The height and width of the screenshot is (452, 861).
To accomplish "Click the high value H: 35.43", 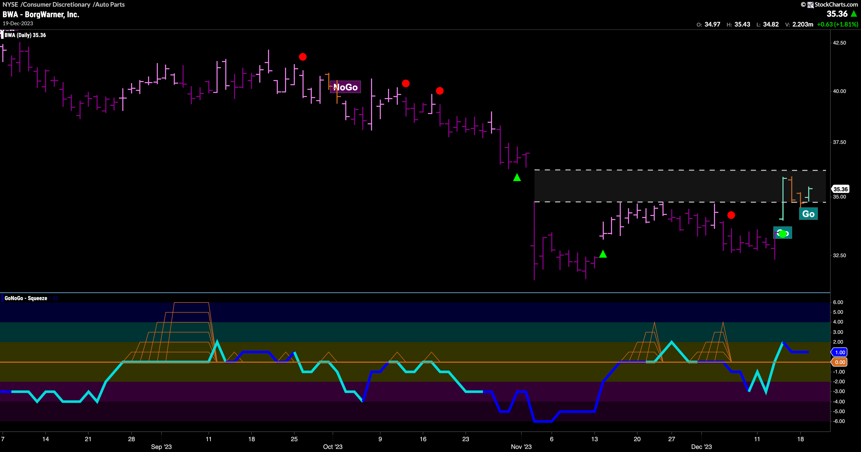I will [738, 24].
